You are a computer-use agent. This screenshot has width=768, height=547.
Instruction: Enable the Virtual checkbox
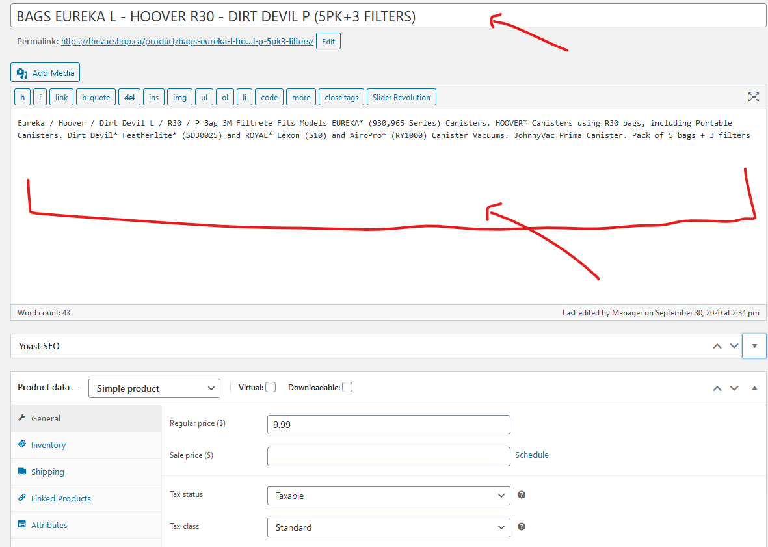click(x=271, y=388)
